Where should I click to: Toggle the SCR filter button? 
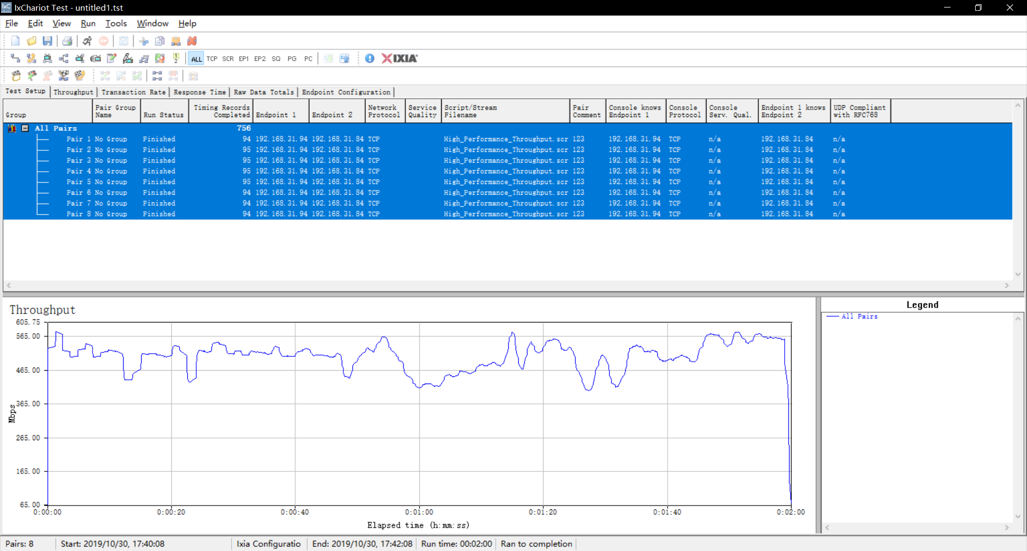click(x=228, y=59)
